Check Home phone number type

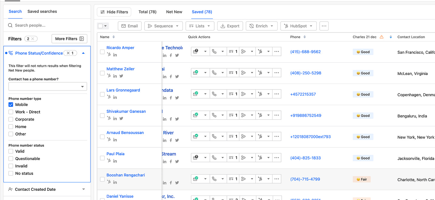(x=11, y=127)
